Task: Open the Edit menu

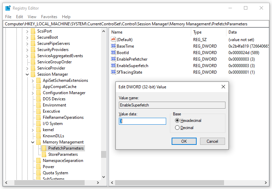Action: pyautogui.click(x=20, y=16)
